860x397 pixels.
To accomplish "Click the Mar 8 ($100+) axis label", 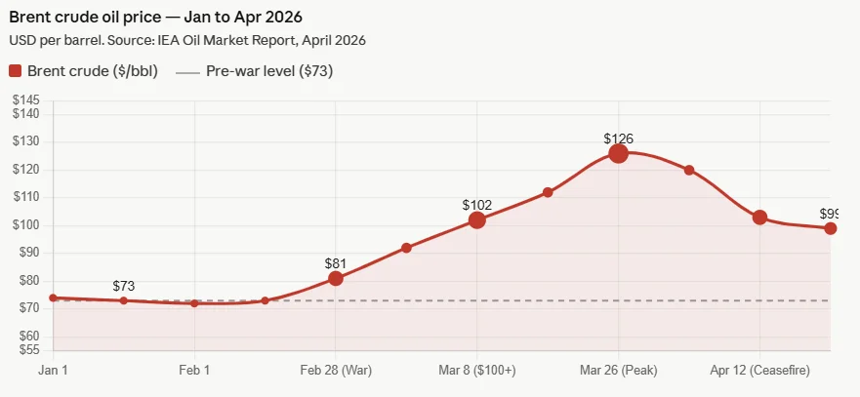I will coord(476,371).
